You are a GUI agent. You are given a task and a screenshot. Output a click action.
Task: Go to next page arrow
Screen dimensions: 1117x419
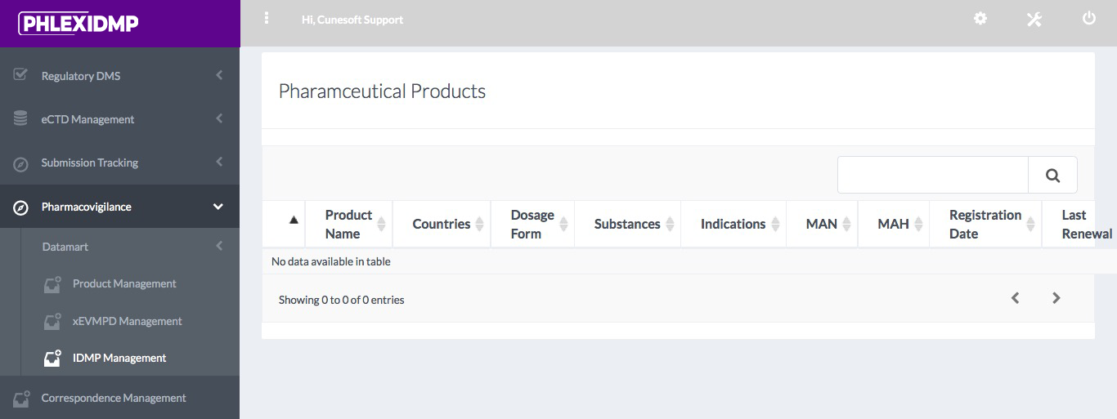coord(1056,298)
